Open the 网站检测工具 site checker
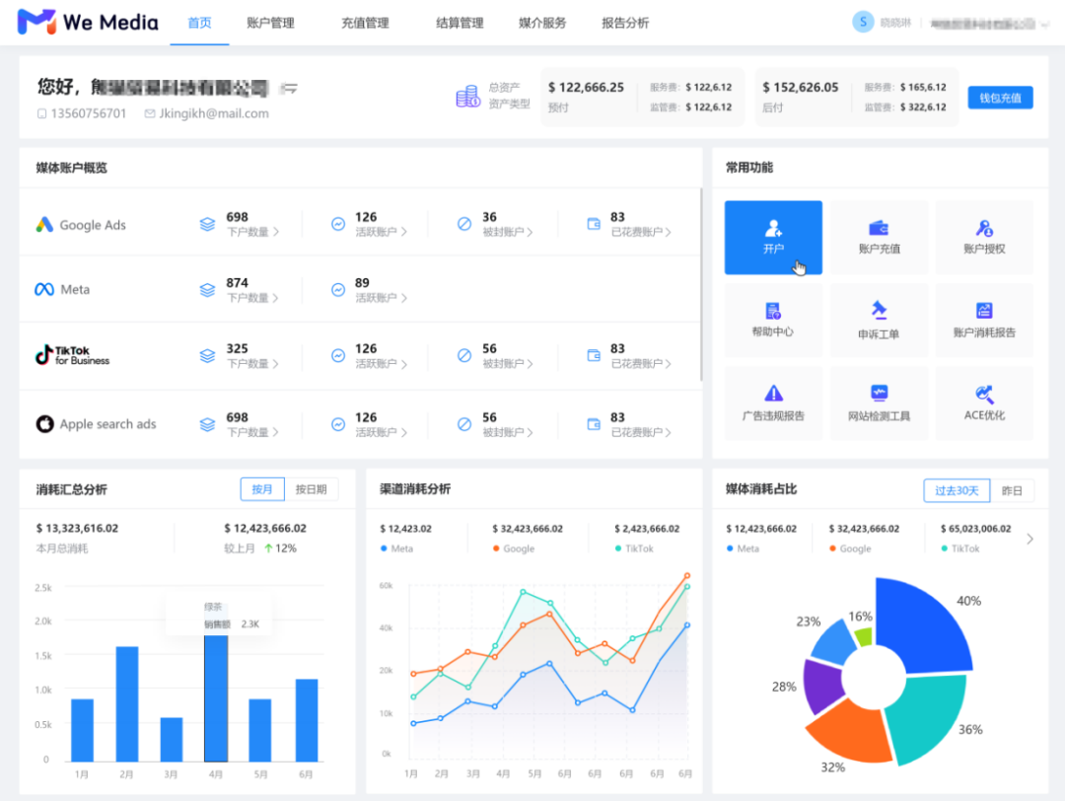Viewport: 1065px width, 801px height. [x=879, y=402]
